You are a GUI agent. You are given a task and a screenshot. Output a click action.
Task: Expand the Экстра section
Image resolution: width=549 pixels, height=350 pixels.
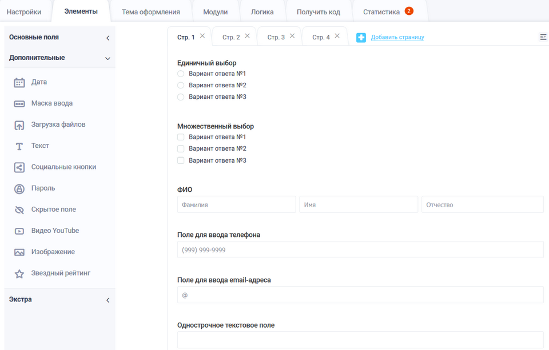(108, 300)
